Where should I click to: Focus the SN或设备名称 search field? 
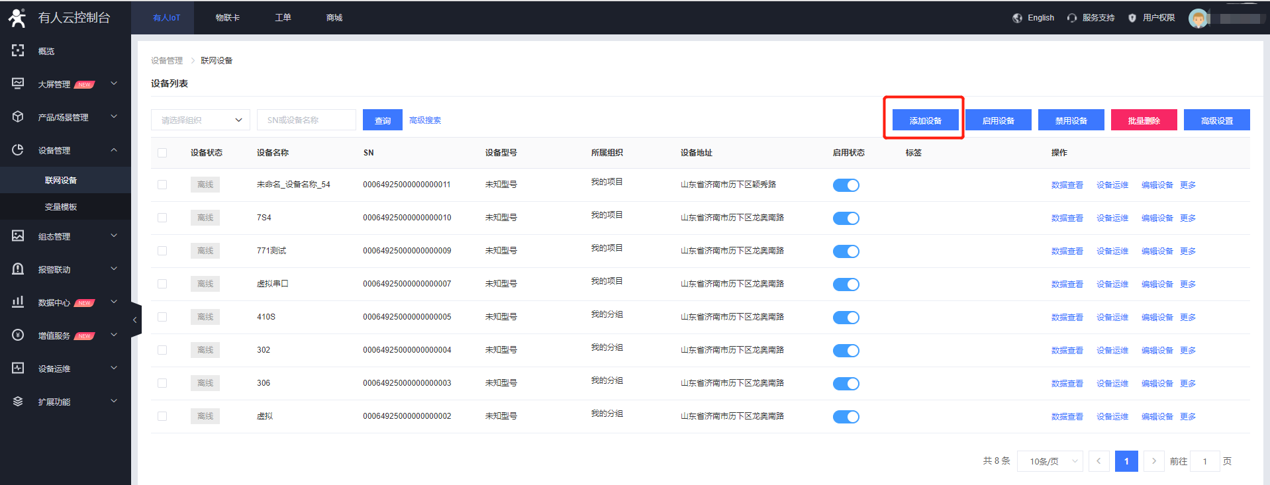coord(306,120)
